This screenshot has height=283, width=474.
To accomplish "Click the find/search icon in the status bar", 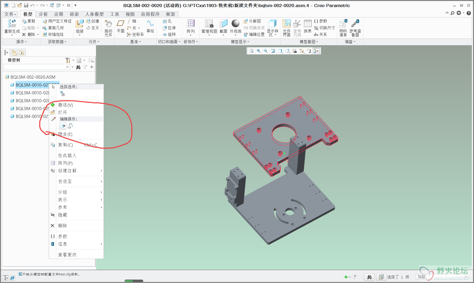I will click(x=369, y=277).
